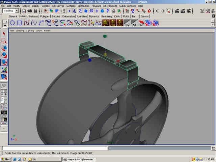Click the CP shelf button
The width and height of the screenshot is (216, 162).
coord(142,23)
